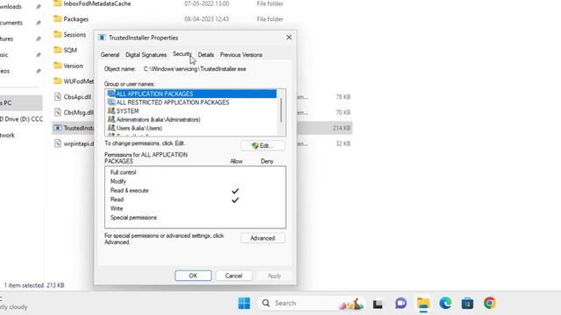Click the Edit permissions button
Screen dimensions: 561x315
point(263,145)
